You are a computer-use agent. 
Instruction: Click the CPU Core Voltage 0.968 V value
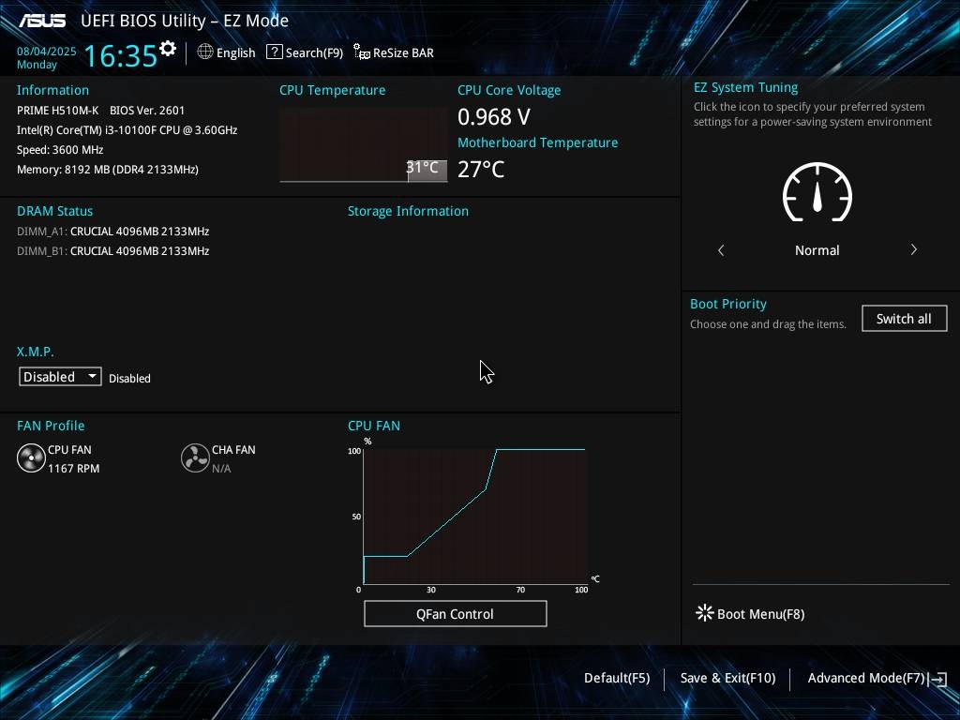(x=493, y=117)
